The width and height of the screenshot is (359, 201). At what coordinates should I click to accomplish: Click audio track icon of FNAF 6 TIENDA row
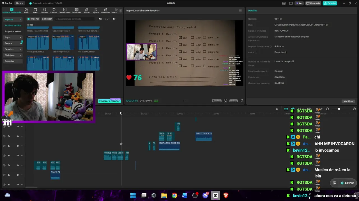[4, 136]
